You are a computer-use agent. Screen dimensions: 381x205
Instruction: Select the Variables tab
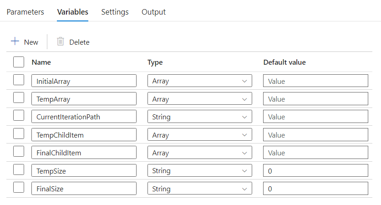click(x=73, y=12)
